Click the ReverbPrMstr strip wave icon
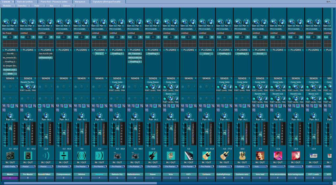The width and height of the screenshot is (336, 185). pyautogui.click(x=46, y=156)
